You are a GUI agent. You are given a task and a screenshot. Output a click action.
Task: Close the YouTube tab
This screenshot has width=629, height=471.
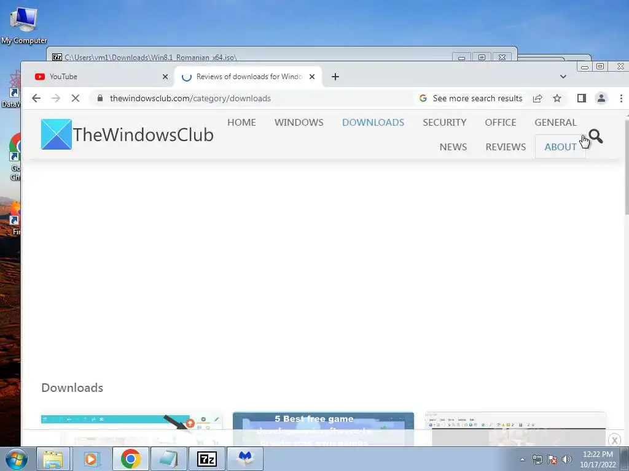tap(165, 77)
